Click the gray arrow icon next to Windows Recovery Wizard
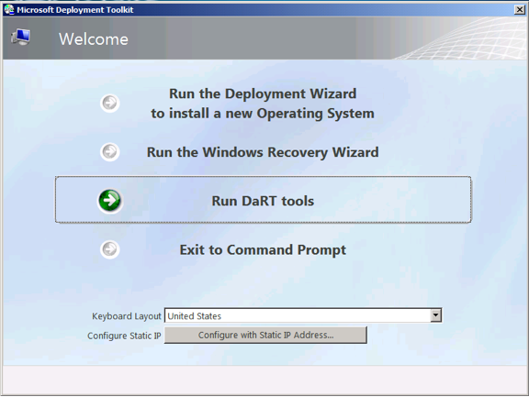The width and height of the screenshot is (529, 397). (x=110, y=152)
